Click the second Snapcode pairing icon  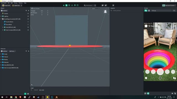click(106, 5)
